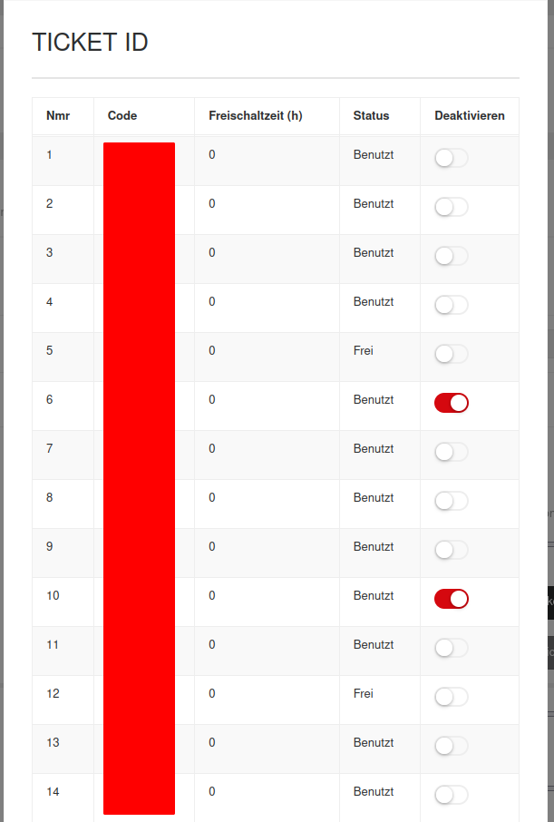Image resolution: width=554 pixels, height=822 pixels.
Task: Switch on Deaktivieren for ticket 4
Action: point(451,305)
